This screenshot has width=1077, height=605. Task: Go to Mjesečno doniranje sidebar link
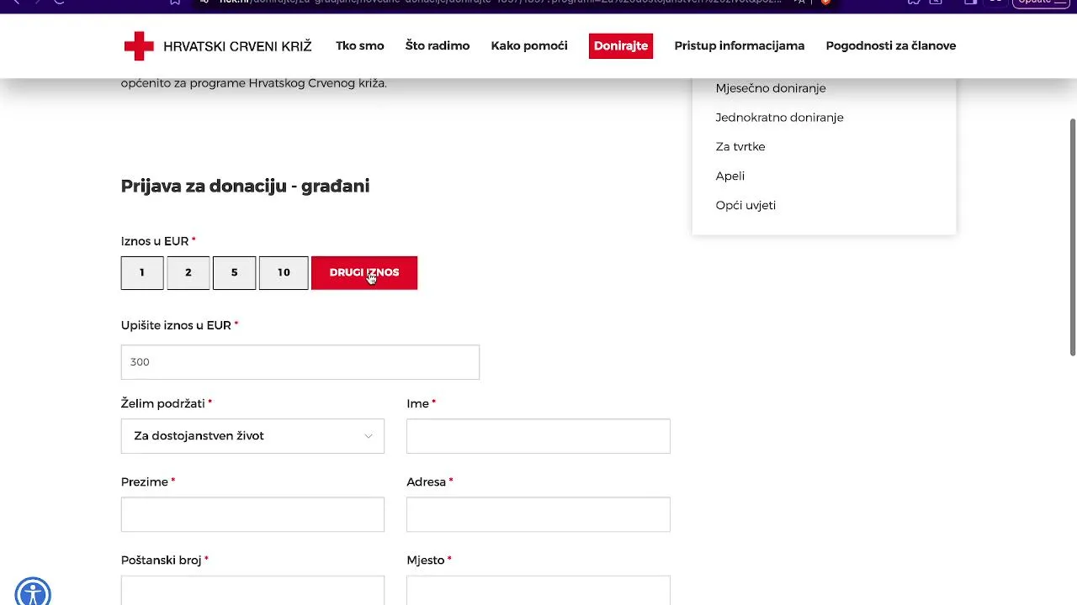[x=771, y=88]
